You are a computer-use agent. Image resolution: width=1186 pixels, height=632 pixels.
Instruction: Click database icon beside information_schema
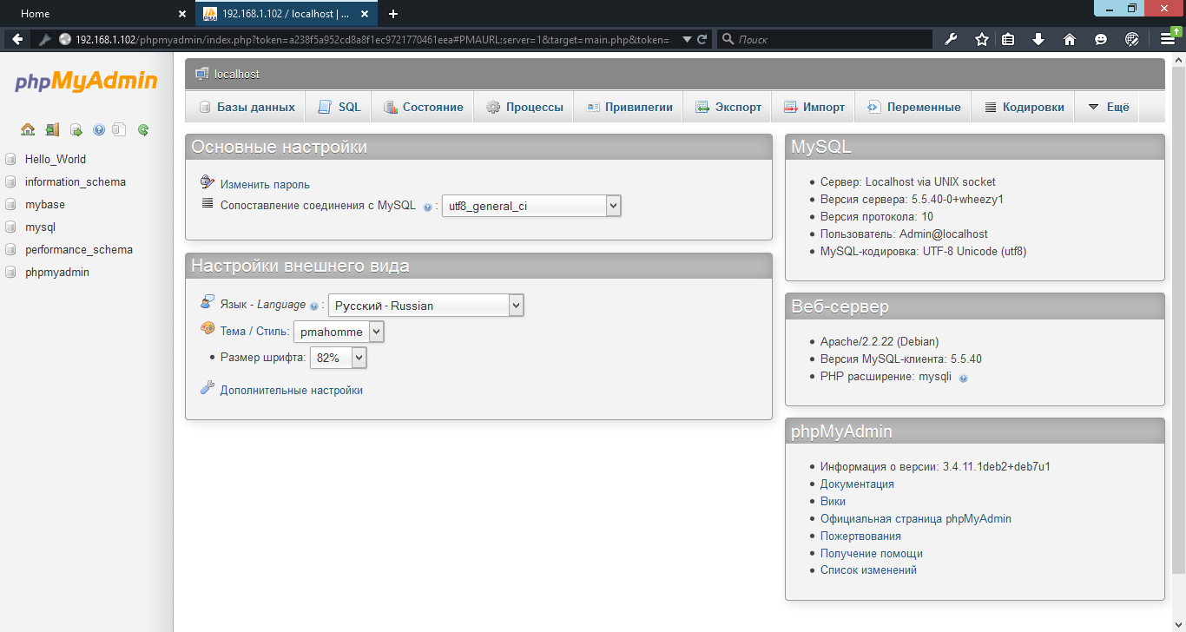coord(10,182)
